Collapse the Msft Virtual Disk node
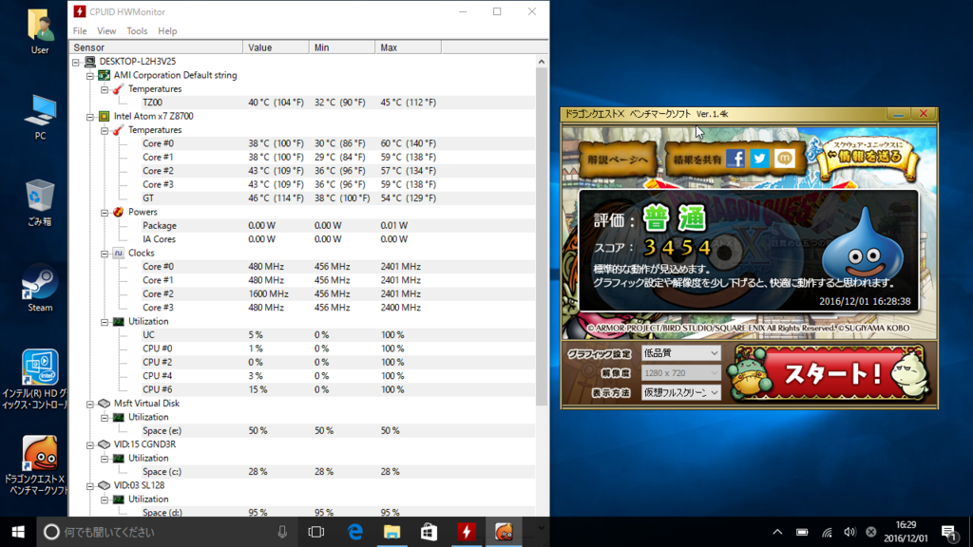 coord(90,403)
